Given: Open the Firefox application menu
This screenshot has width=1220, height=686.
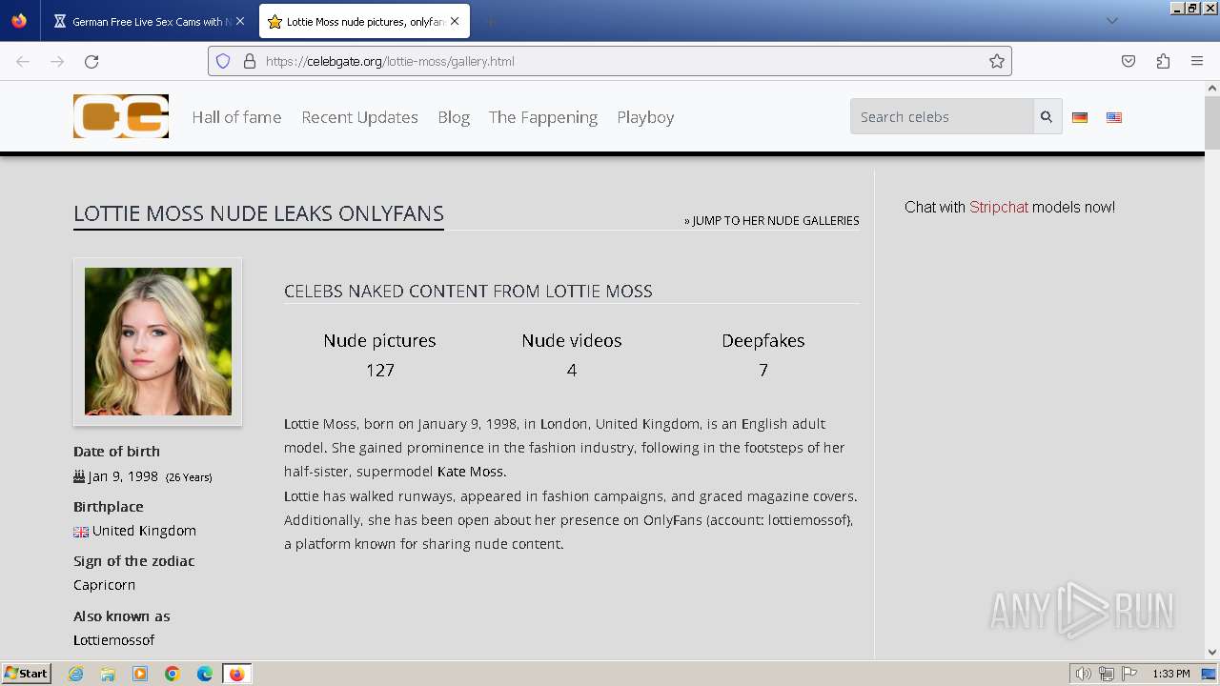Looking at the screenshot, I should [x=1197, y=61].
